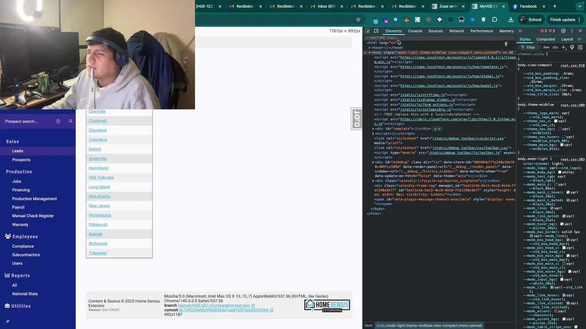Screen dimensions: 586x329
Task: Open root.css:318 source link
Action: [x=572, y=65]
